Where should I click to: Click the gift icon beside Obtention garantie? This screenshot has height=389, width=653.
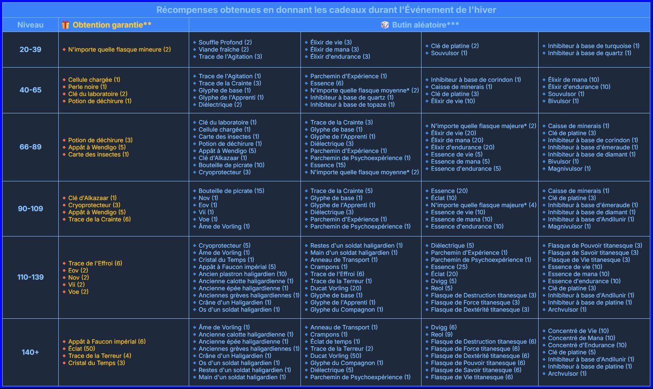pyautogui.click(x=65, y=25)
